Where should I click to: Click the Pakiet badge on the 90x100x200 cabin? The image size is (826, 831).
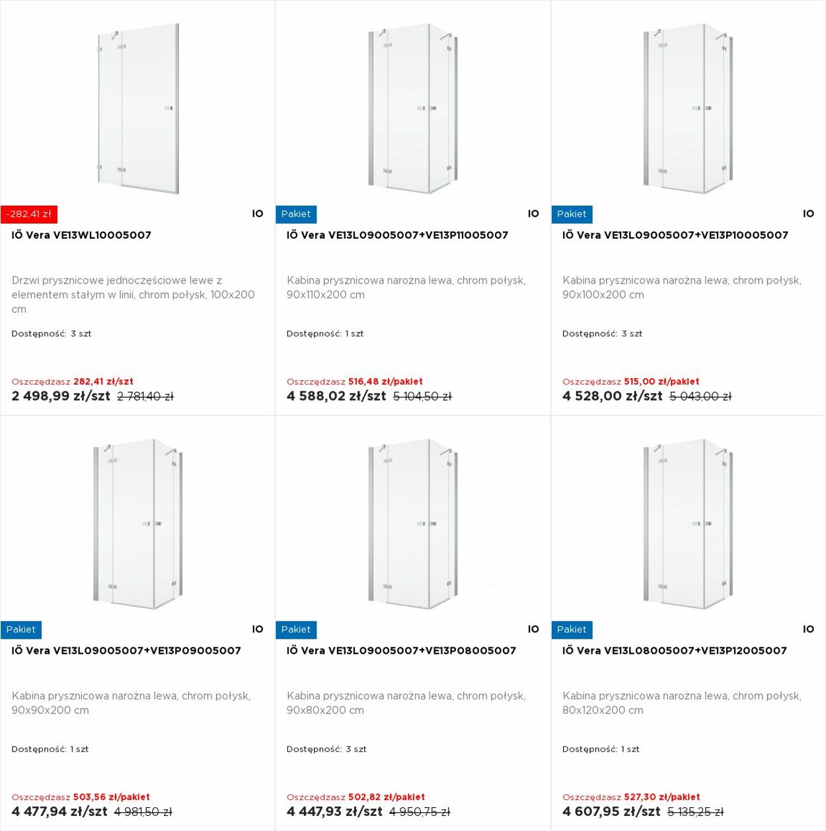pos(572,214)
